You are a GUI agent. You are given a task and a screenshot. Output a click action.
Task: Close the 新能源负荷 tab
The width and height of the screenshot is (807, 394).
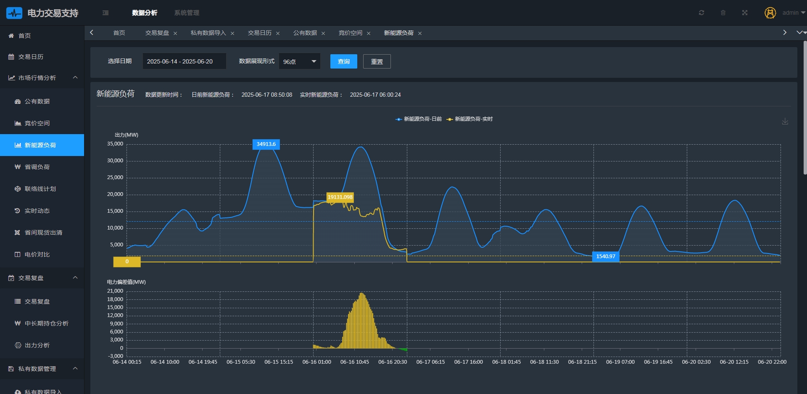[420, 33]
